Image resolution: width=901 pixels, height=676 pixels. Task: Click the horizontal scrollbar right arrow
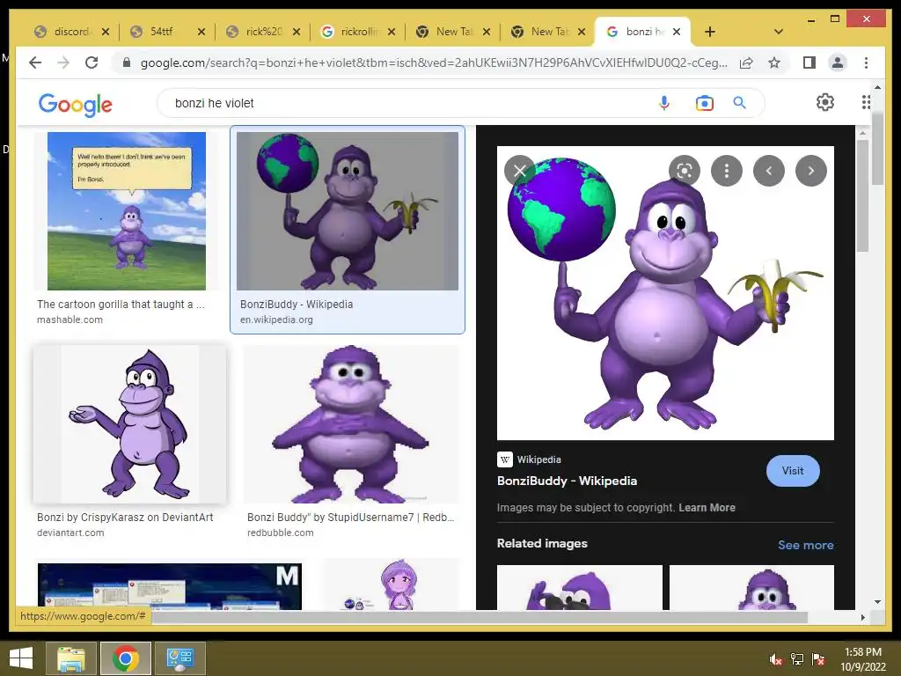(x=862, y=617)
